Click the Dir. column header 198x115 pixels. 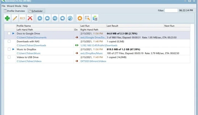[76, 30]
